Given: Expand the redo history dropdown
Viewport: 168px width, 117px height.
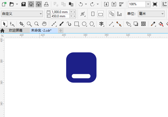Looking at the screenshot, I should (98, 4).
